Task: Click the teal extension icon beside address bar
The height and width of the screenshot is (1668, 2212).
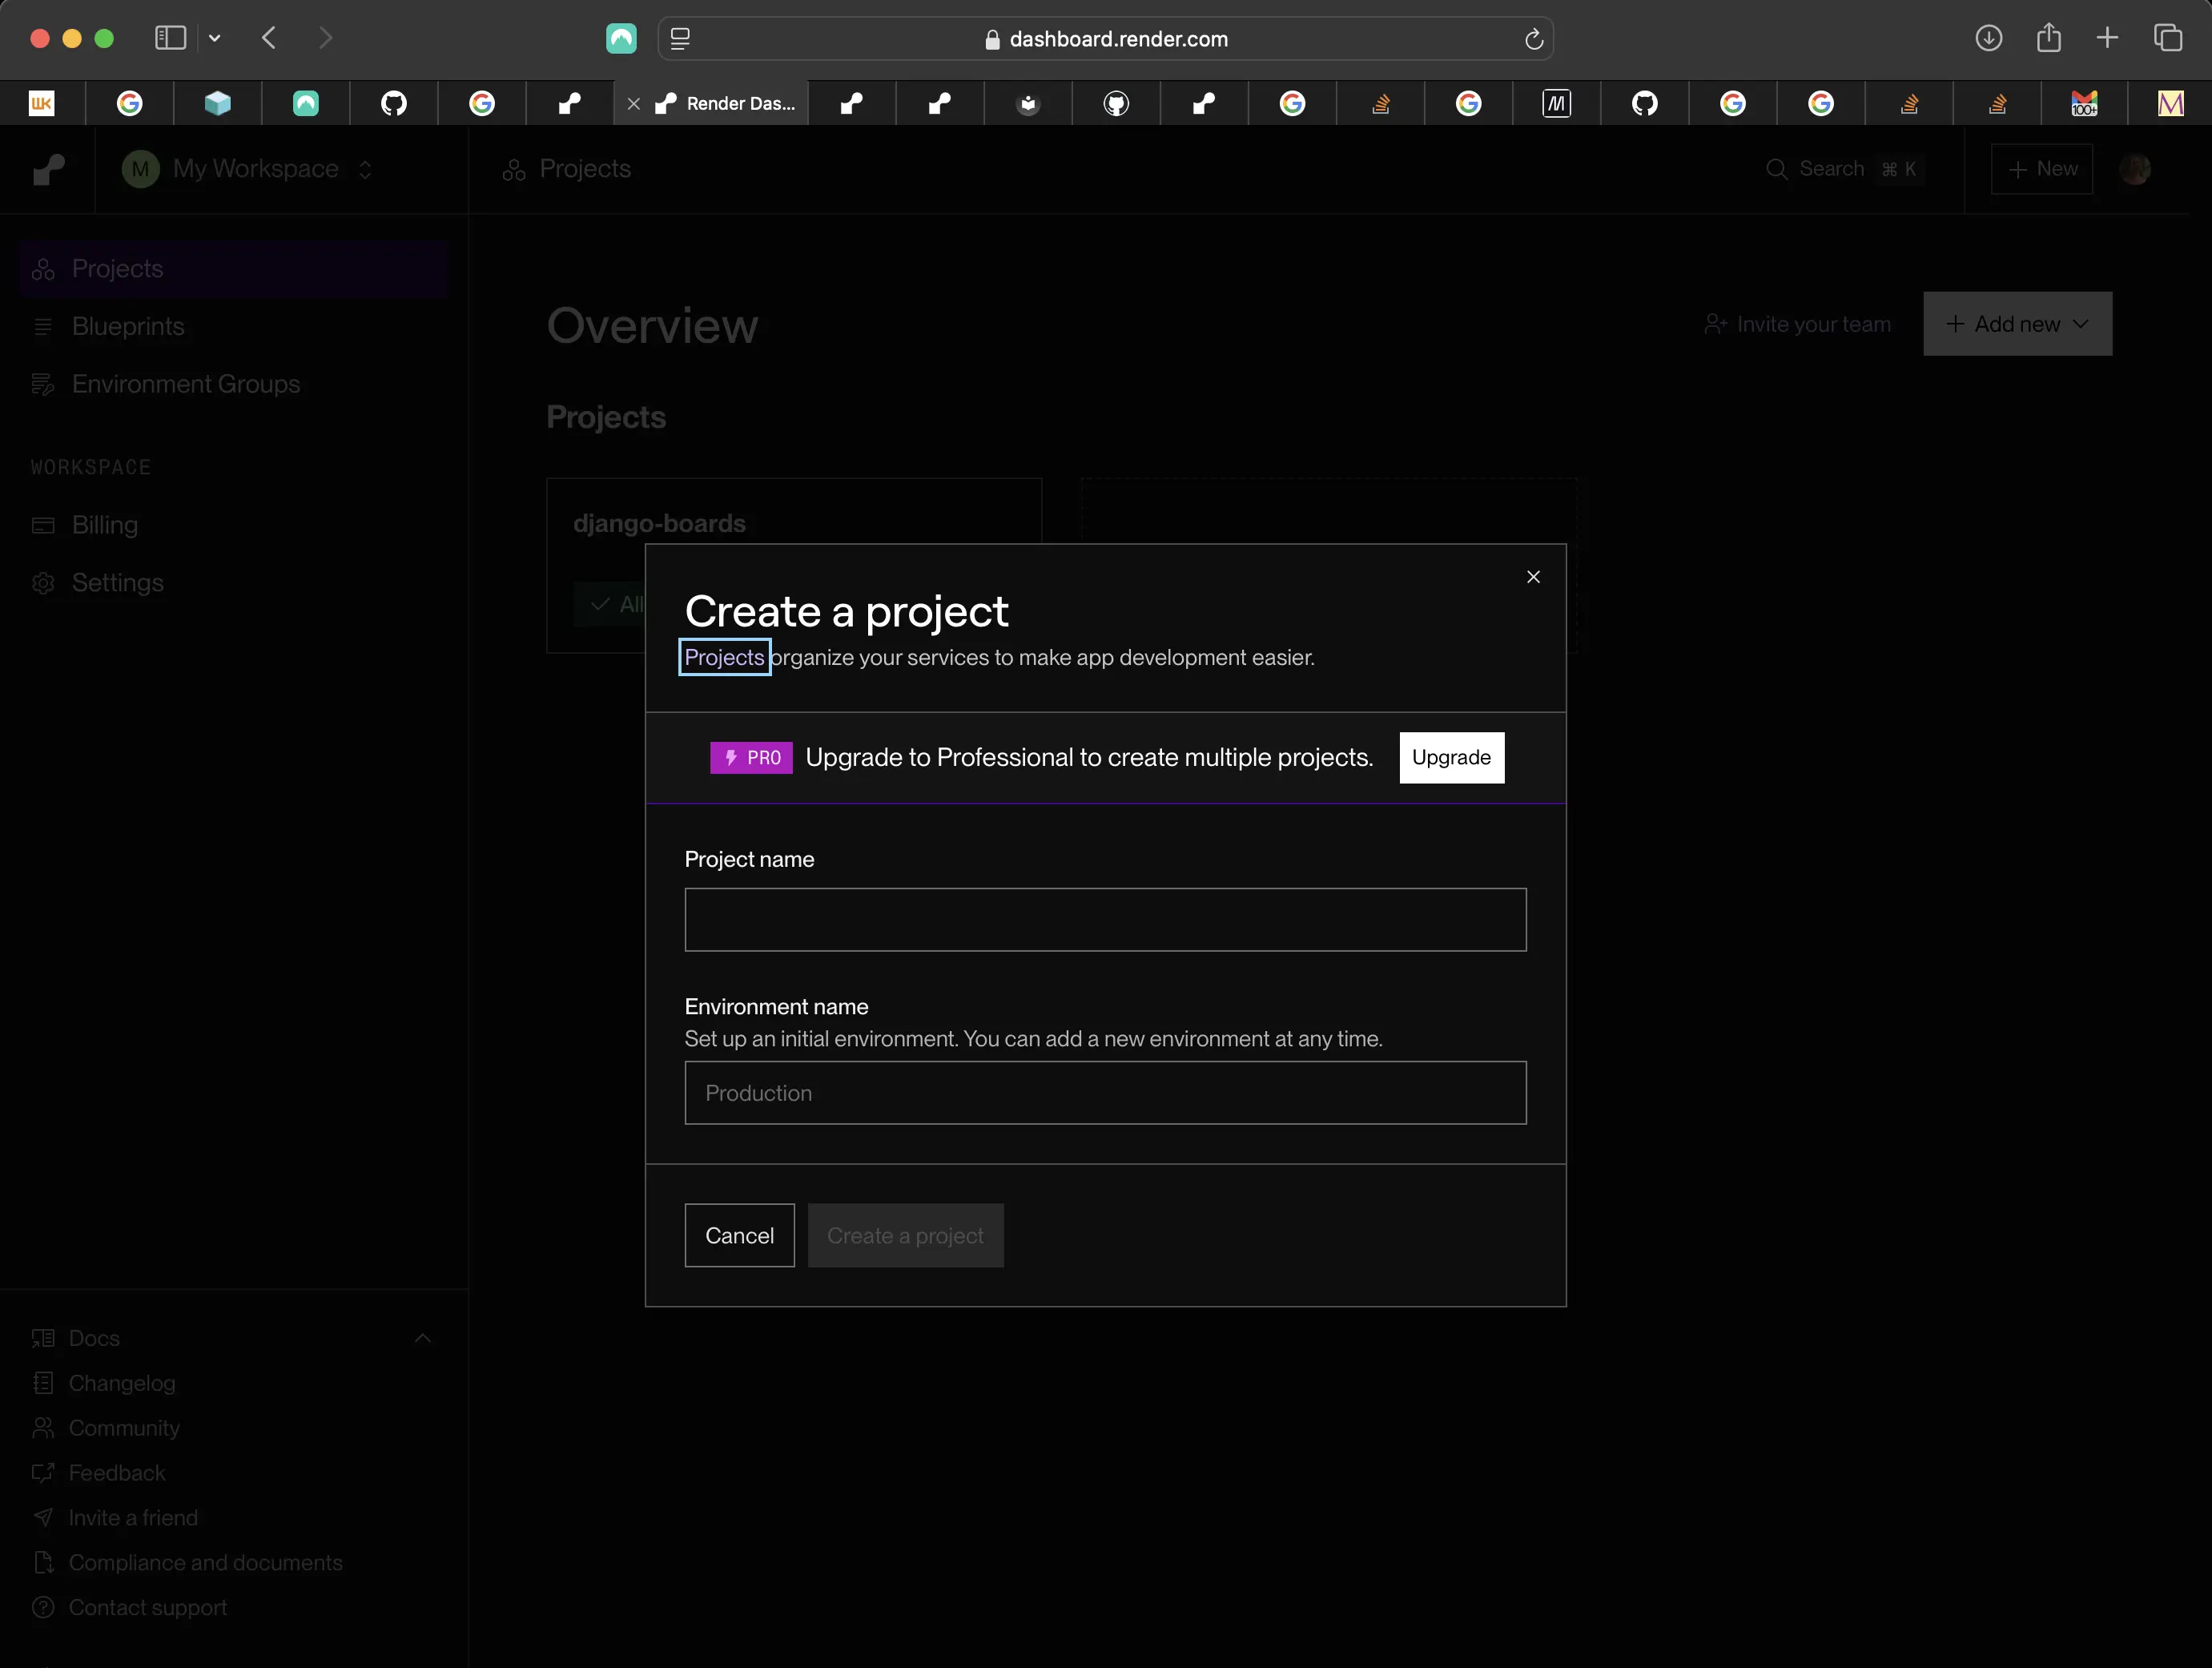Action: point(621,38)
